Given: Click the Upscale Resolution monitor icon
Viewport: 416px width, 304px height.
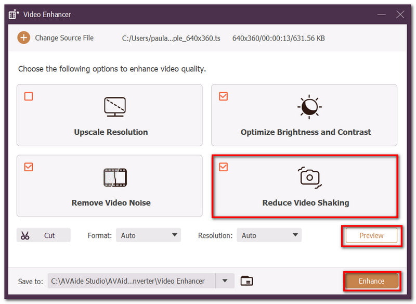Looking at the screenshot, I should click(x=114, y=107).
